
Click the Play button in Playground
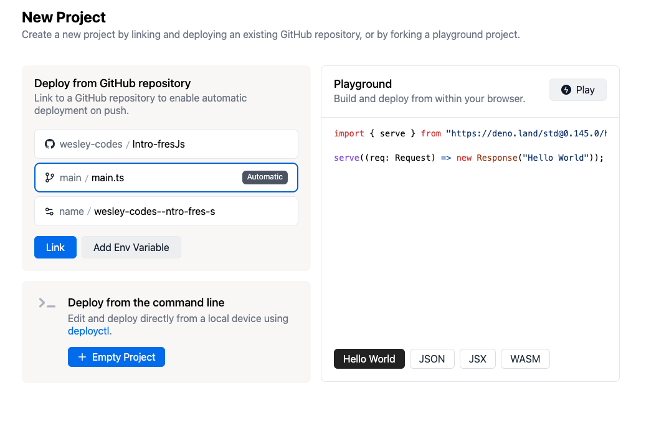point(577,90)
